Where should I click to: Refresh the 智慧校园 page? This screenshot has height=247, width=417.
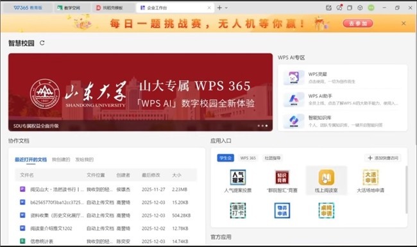pyautogui.click(x=42, y=43)
